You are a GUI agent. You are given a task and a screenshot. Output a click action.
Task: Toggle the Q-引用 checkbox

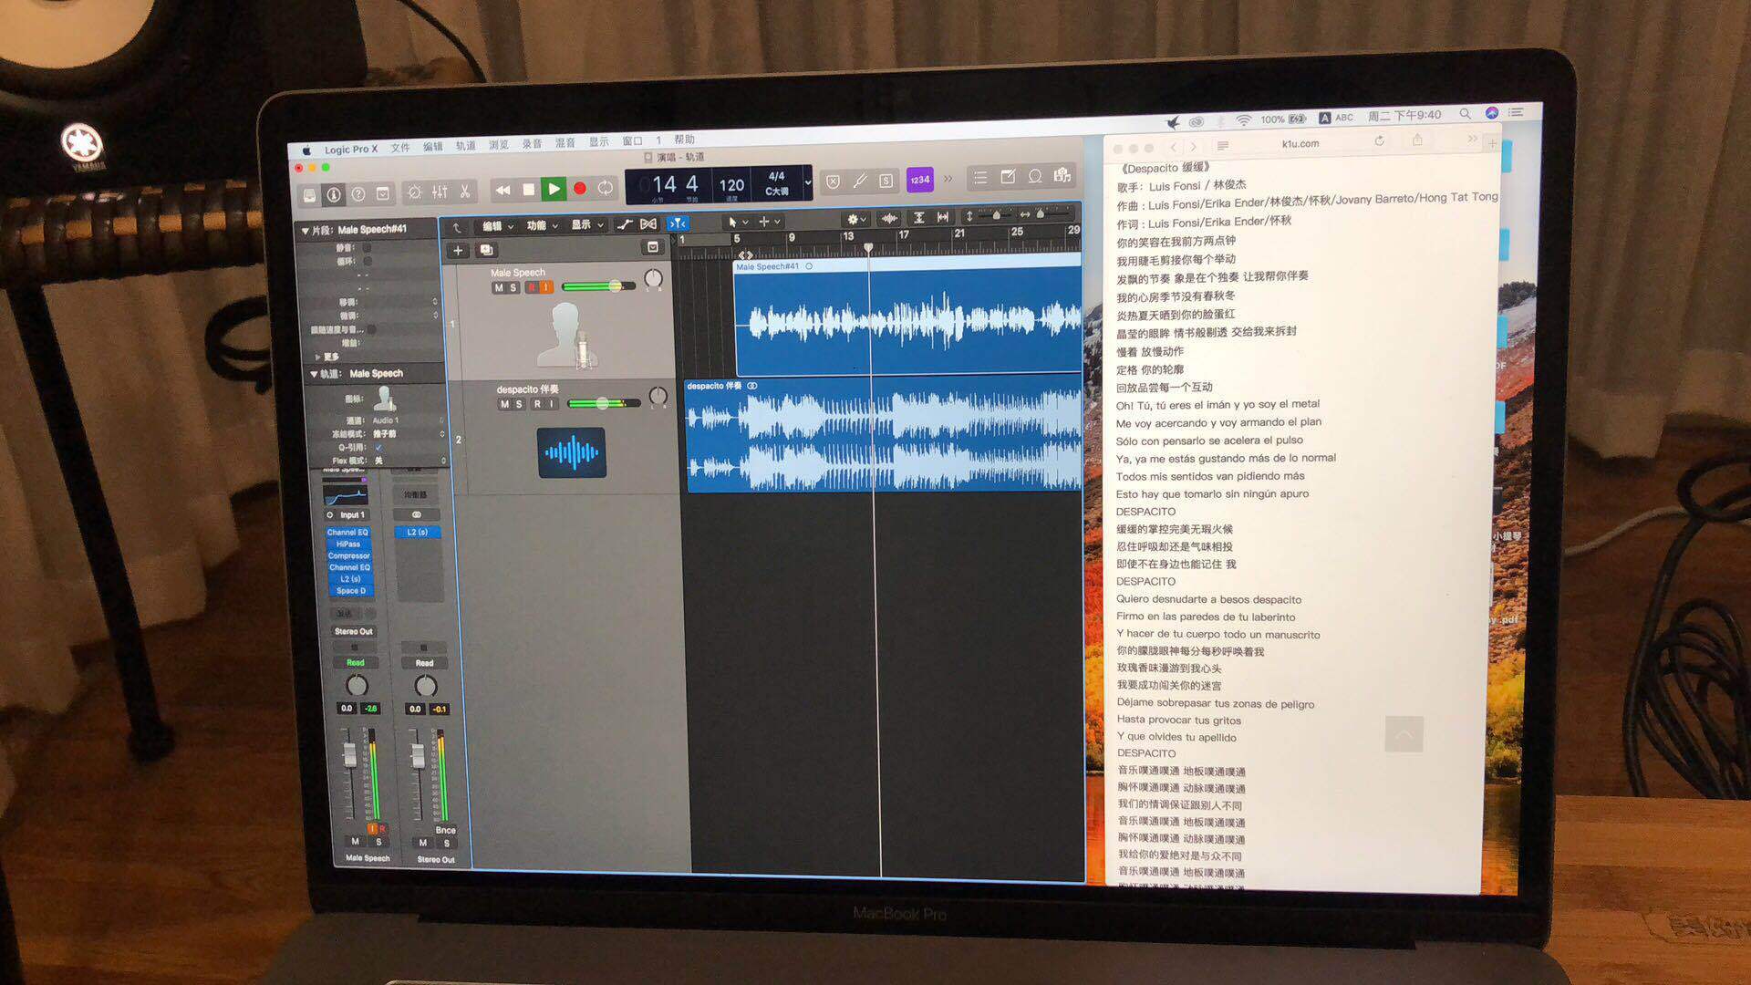pos(378,448)
